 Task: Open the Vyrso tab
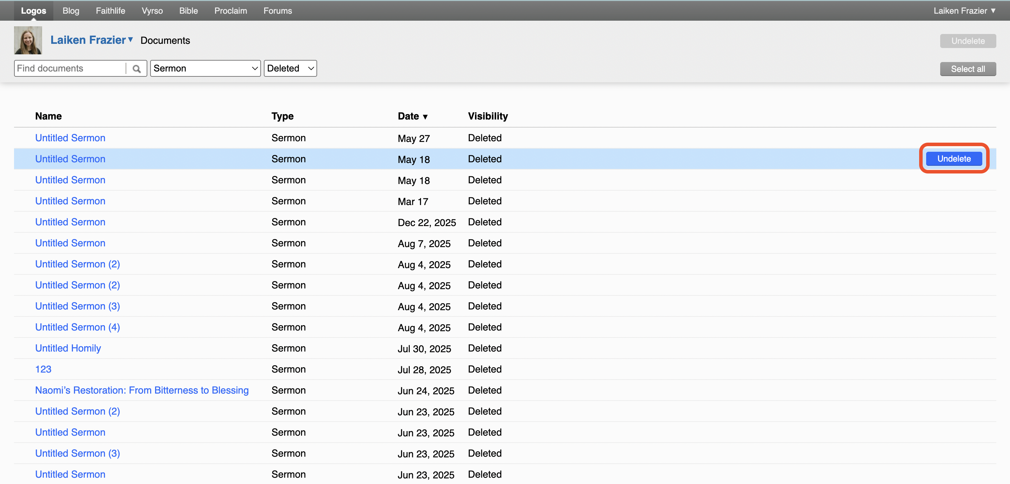pyautogui.click(x=152, y=11)
